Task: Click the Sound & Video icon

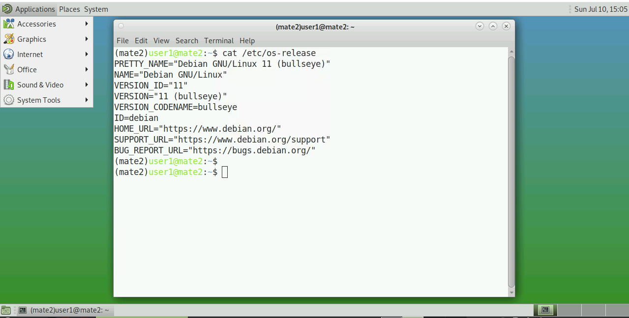Action: point(9,85)
